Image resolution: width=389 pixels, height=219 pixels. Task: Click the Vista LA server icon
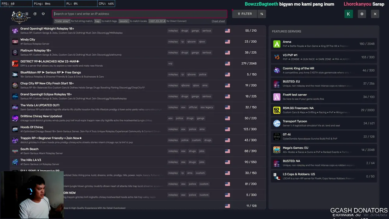[x=15, y=107]
